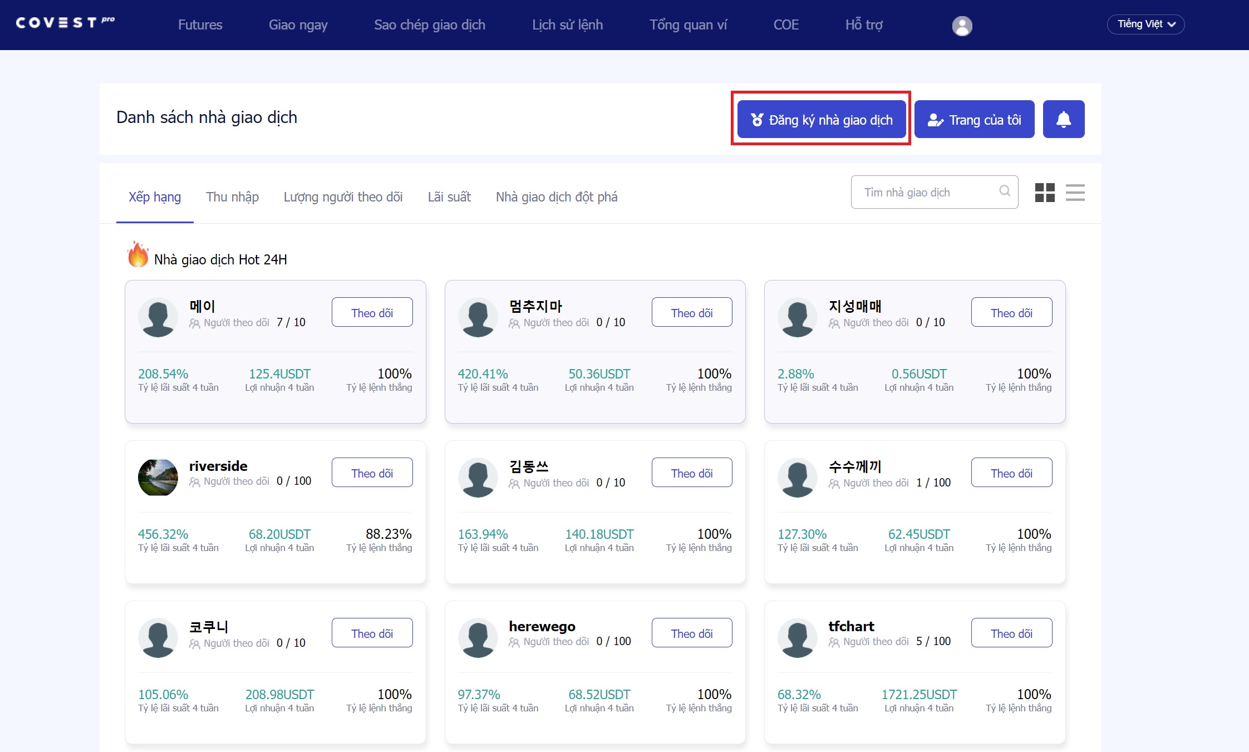Open Lượng người theo dõi tab
This screenshot has width=1249, height=752.
343,197
